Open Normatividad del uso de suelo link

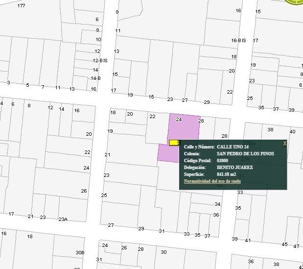click(x=212, y=181)
